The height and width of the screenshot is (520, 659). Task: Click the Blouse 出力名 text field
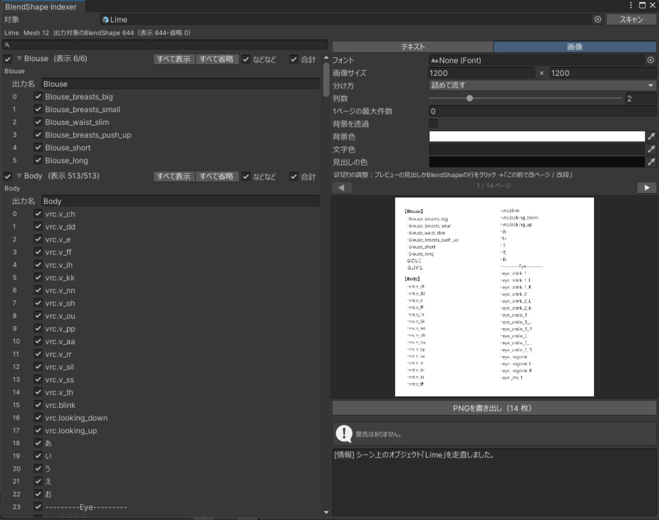(180, 84)
